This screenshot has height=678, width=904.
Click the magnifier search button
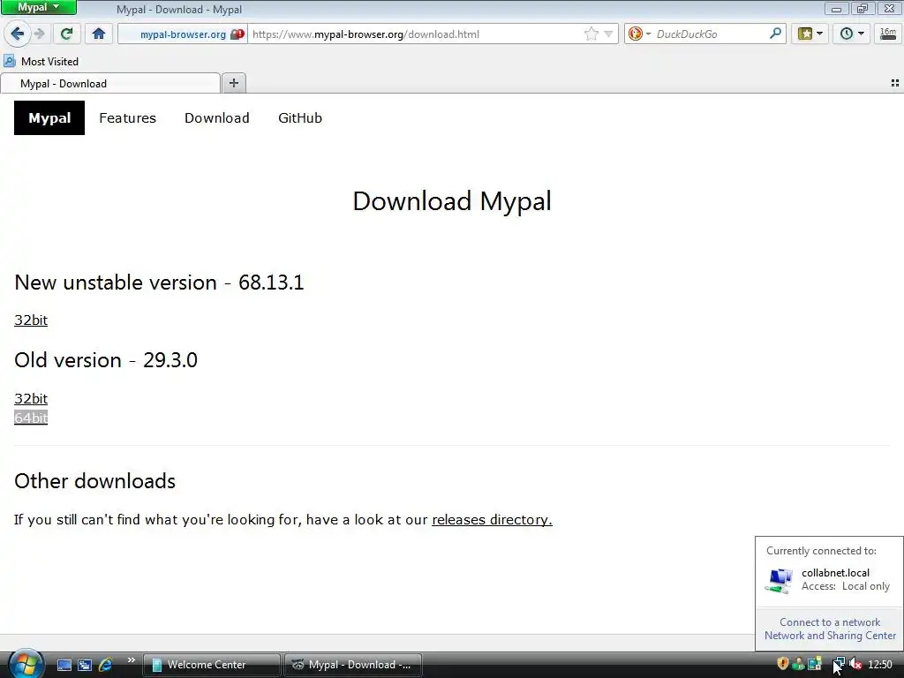pos(775,34)
